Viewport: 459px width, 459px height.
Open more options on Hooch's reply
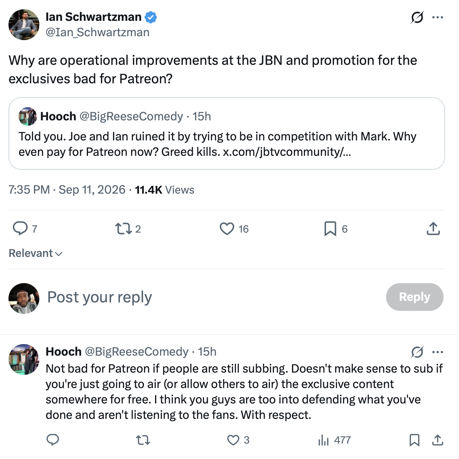pyautogui.click(x=438, y=352)
